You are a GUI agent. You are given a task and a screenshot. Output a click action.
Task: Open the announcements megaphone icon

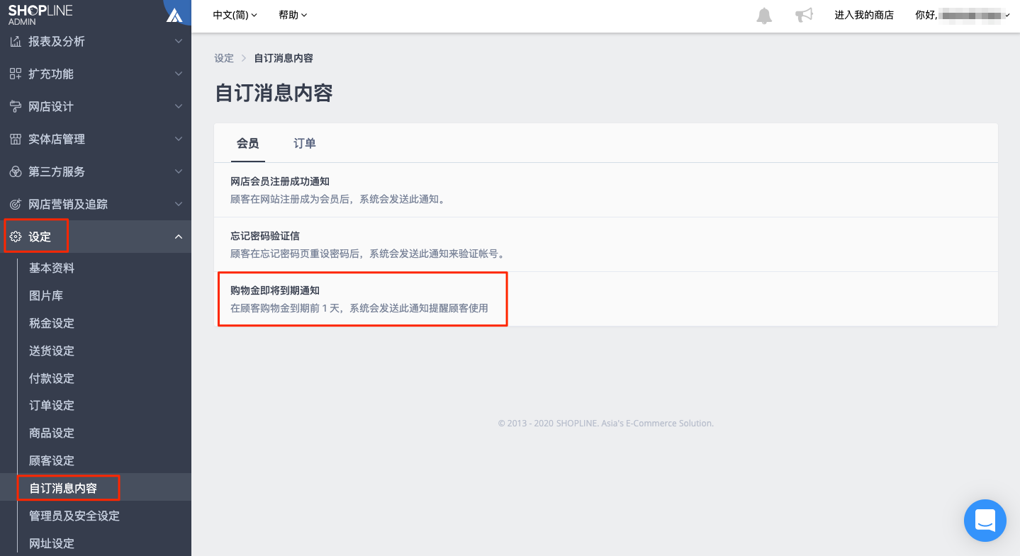click(x=804, y=15)
